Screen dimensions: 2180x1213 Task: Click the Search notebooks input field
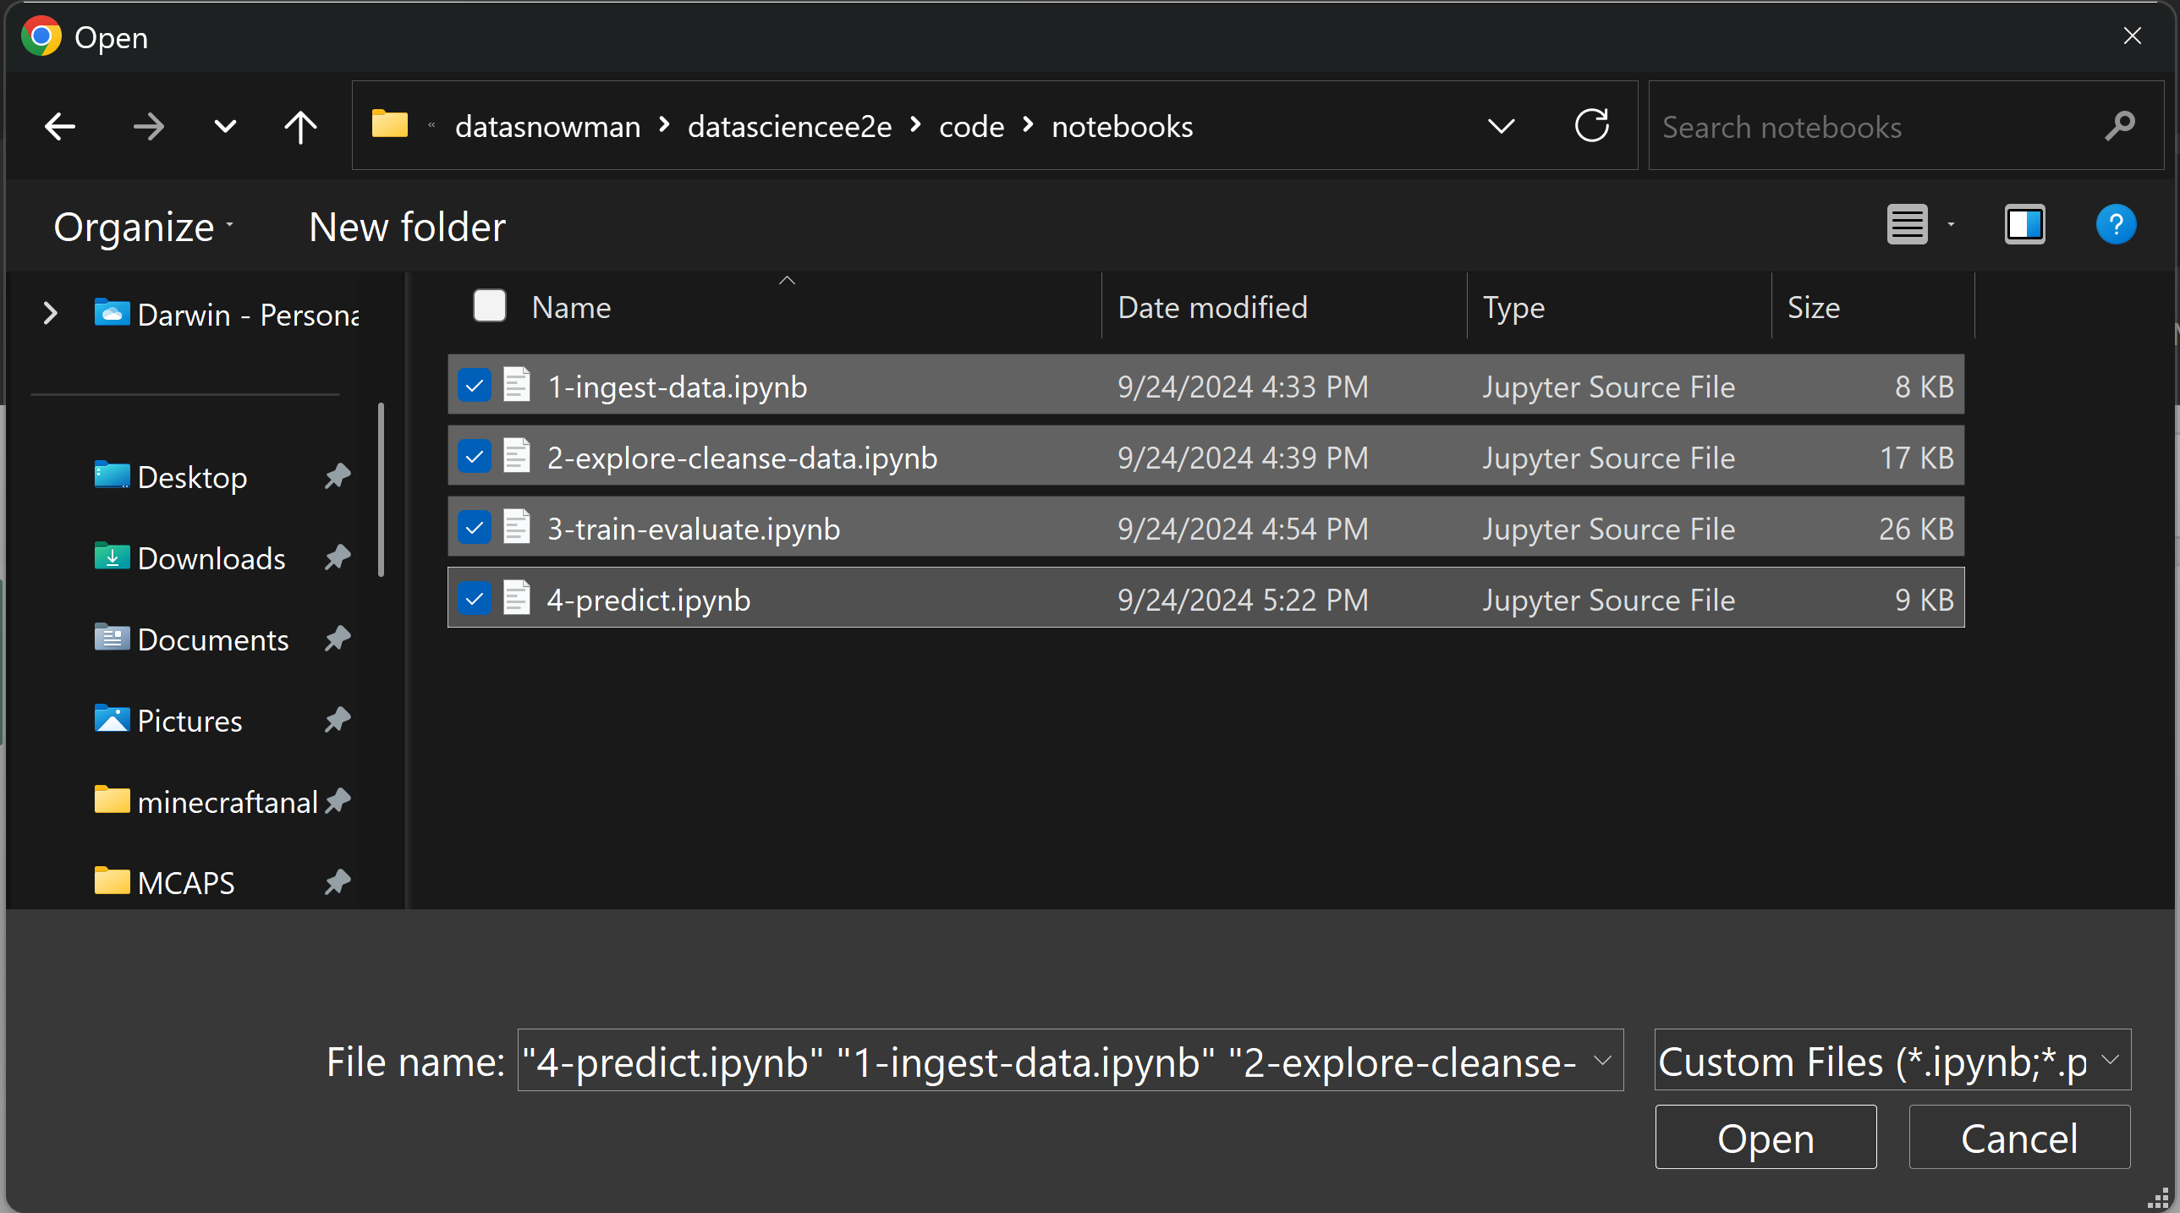1870,127
